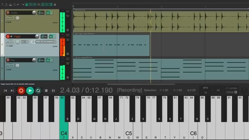Open the MIDI input dropdown on Trigger track
The height and width of the screenshot is (140, 249).
tap(46, 42)
